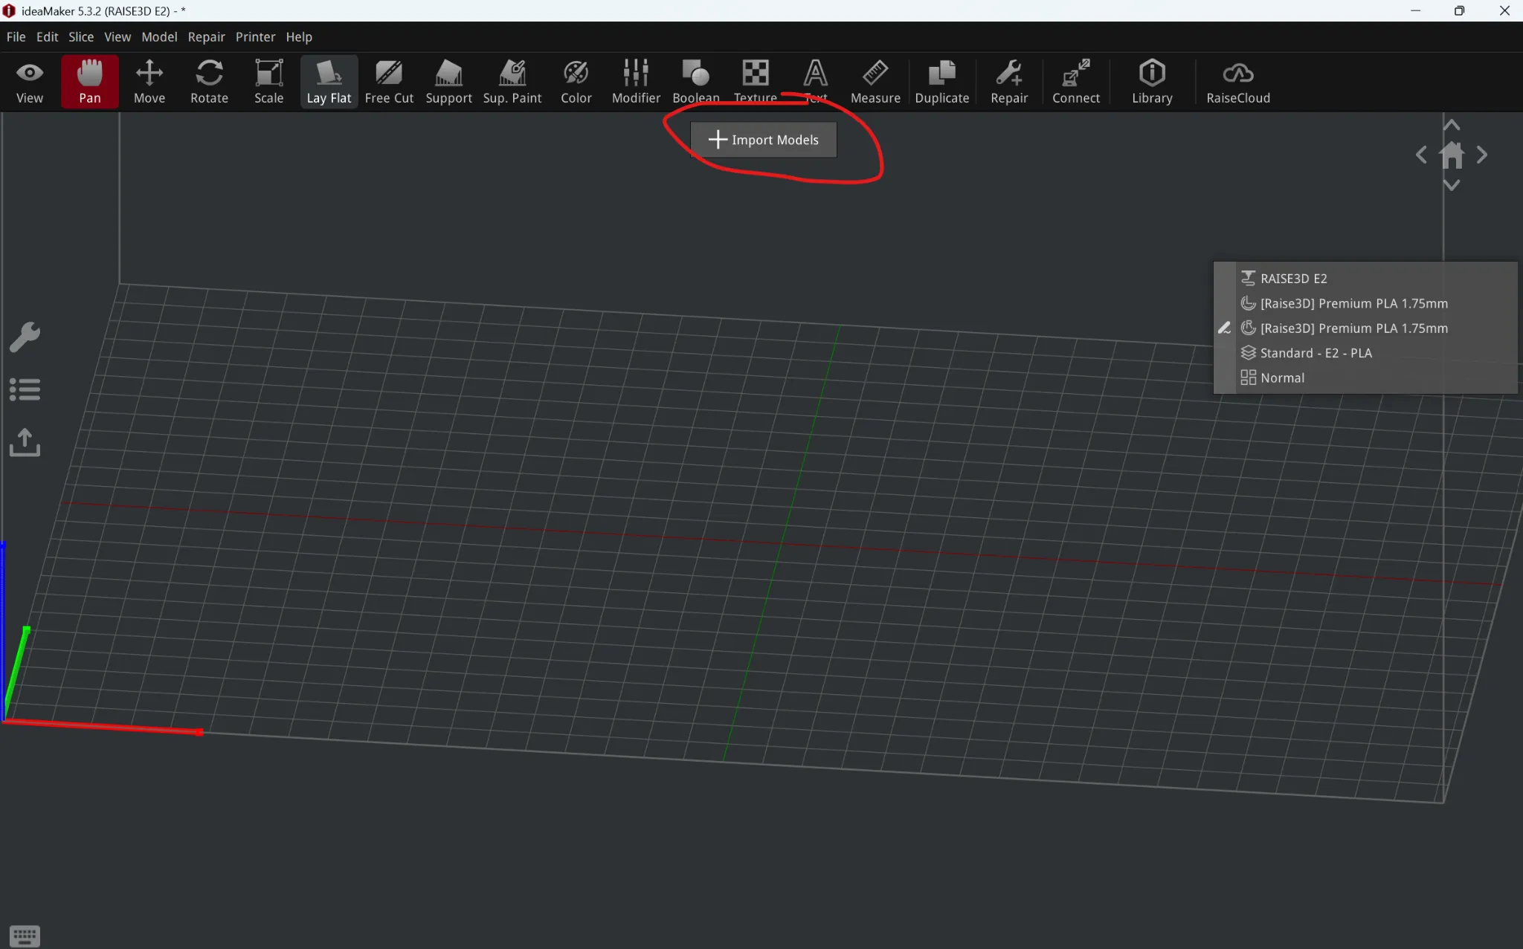Open the View menu in menu bar

(x=117, y=36)
